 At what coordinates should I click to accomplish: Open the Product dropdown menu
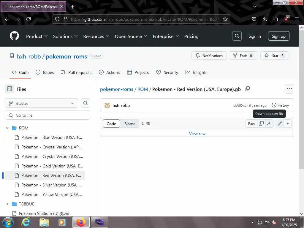pyautogui.click(x=37, y=36)
